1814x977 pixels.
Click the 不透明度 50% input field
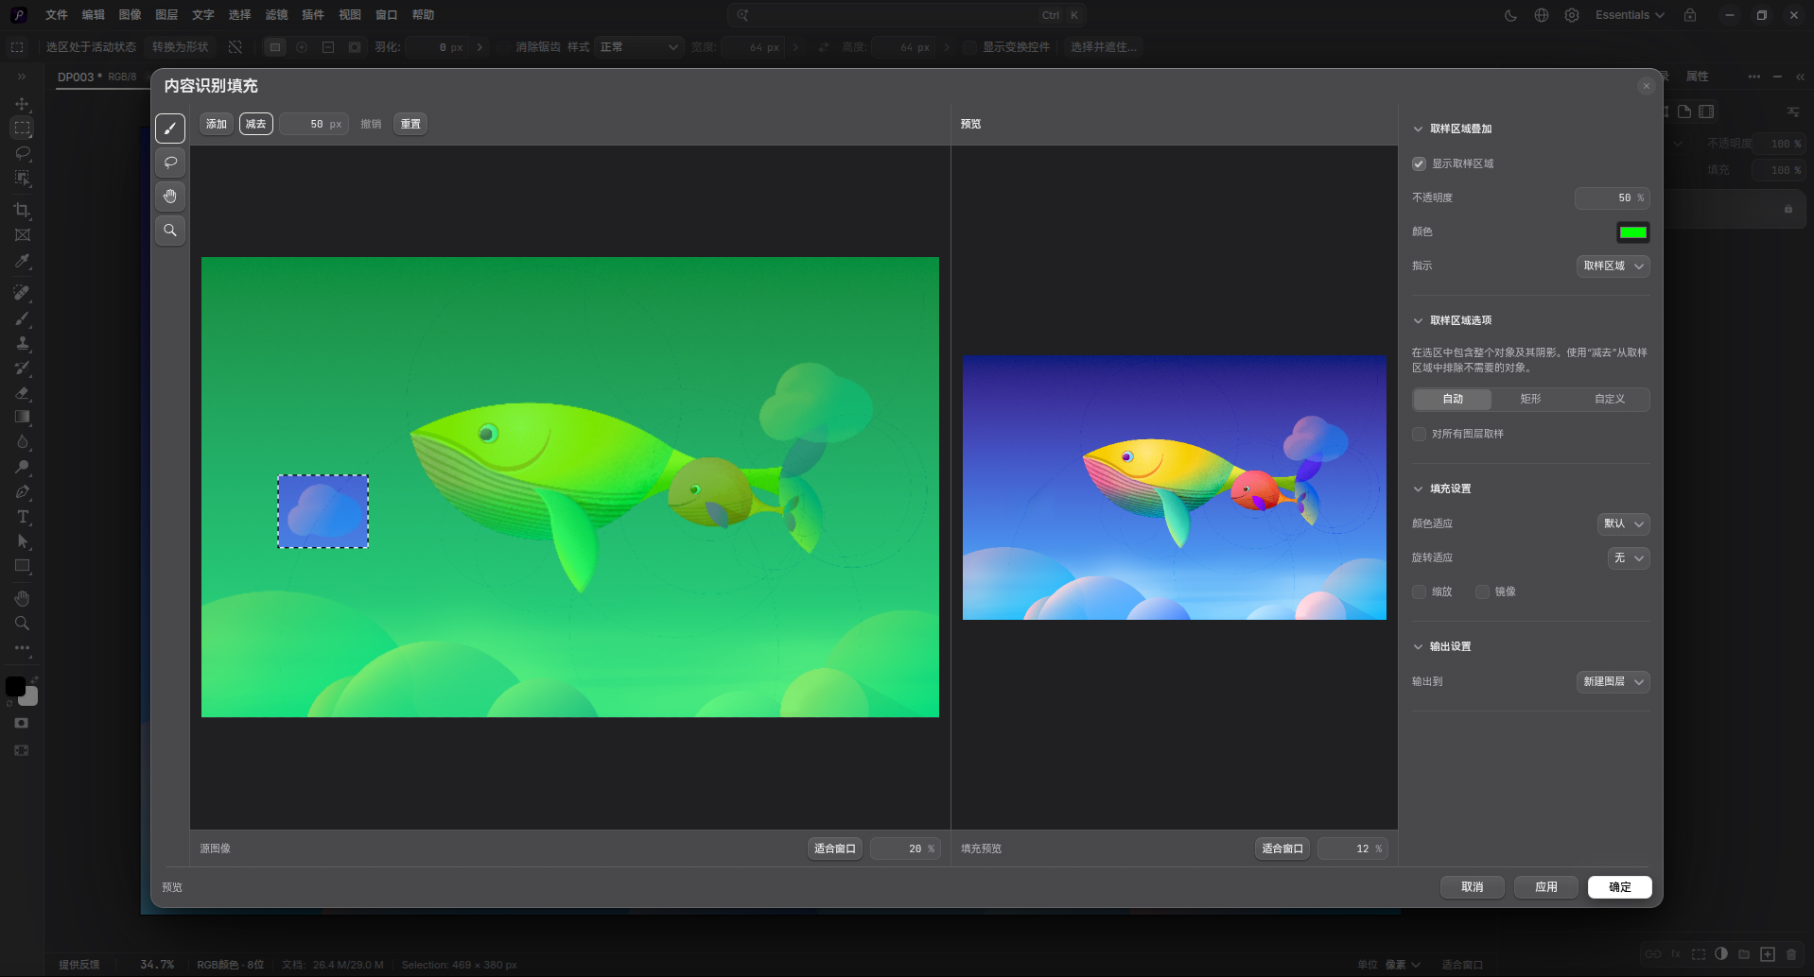(1613, 198)
